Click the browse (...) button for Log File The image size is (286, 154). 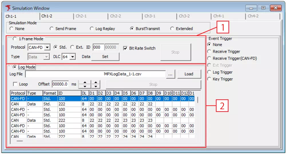(170, 74)
